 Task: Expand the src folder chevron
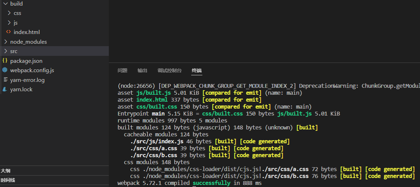pyautogui.click(x=5, y=51)
